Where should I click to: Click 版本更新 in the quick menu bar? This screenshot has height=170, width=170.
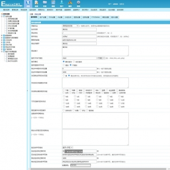120,10
